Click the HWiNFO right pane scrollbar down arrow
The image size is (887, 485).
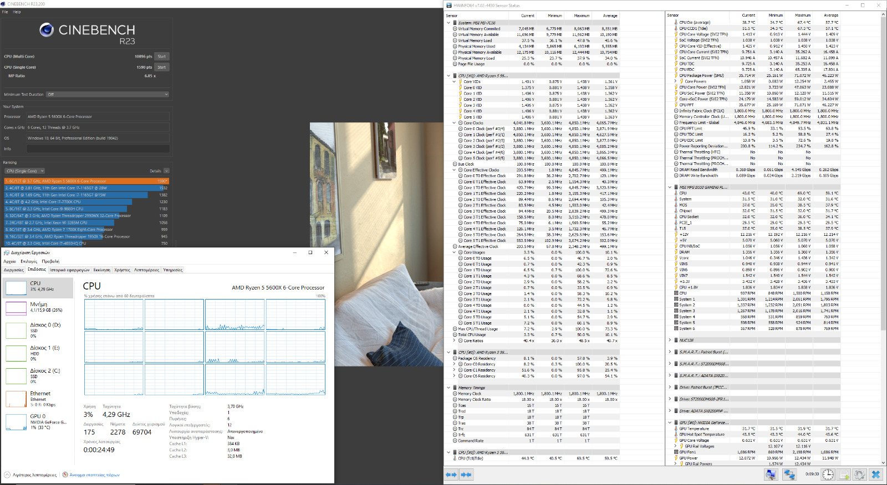pyautogui.click(x=883, y=463)
